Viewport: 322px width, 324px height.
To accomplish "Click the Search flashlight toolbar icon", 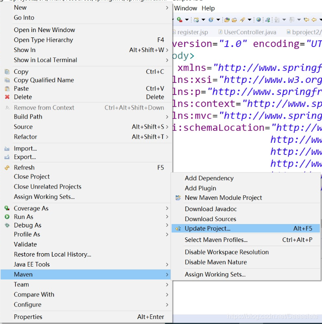I will pyautogui.click(x=242, y=20).
